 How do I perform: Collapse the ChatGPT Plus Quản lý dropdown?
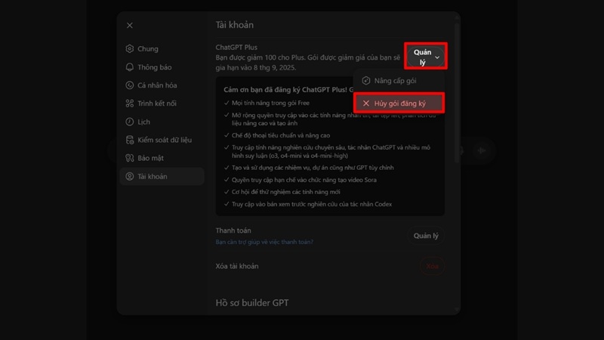426,57
